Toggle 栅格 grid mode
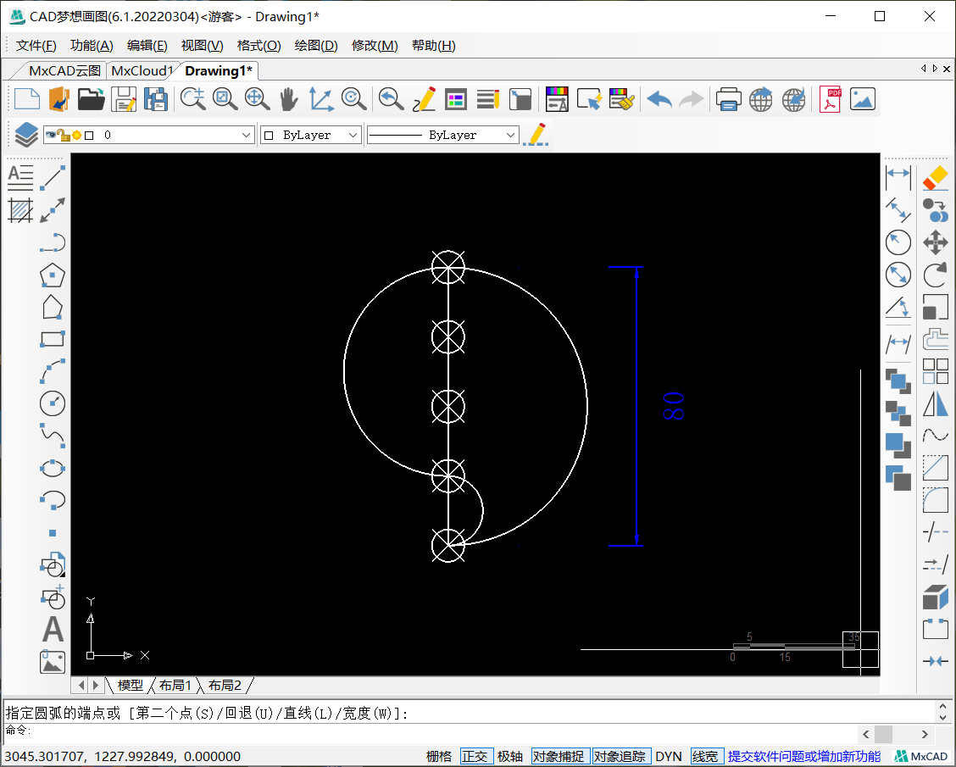 (x=439, y=757)
